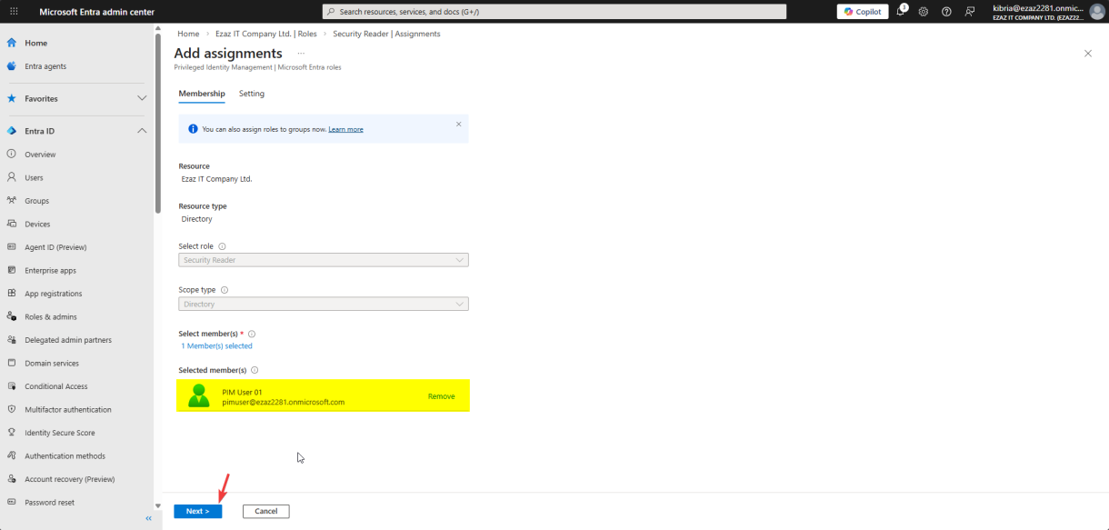
Task: Click Select role info icon
Action: (222, 246)
